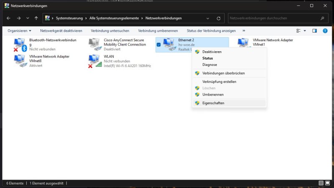The image size is (334, 188).
Task: Click Systemsteuerung in the breadcrumb path
Action: click(x=69, y=18)
